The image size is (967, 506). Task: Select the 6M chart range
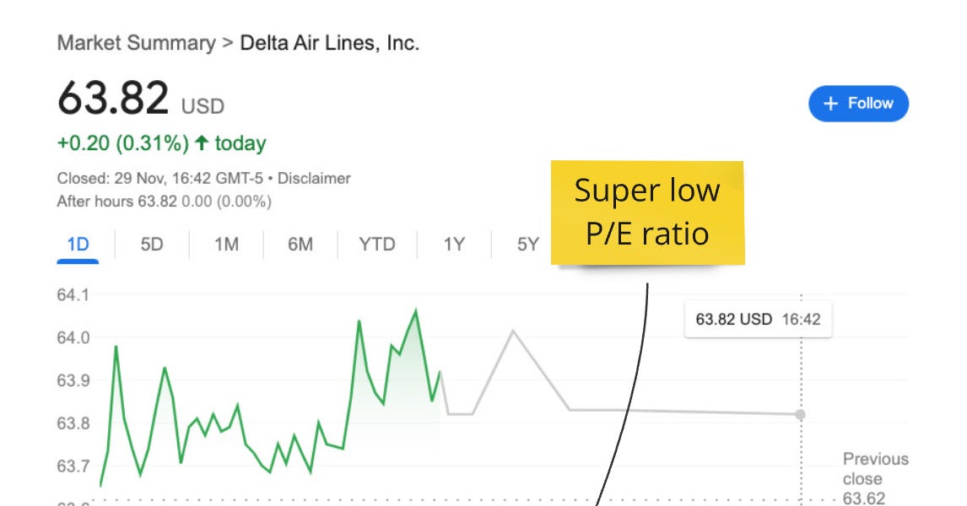pyautogui.click(x=300, y=245)
